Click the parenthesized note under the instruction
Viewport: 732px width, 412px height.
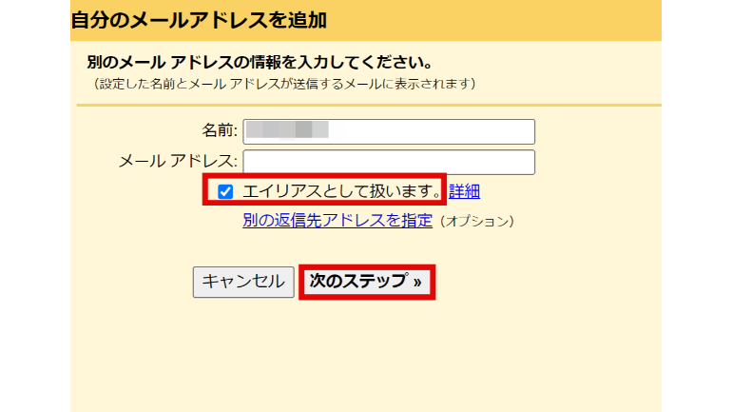pyautogui.click(x=283, y=84)
